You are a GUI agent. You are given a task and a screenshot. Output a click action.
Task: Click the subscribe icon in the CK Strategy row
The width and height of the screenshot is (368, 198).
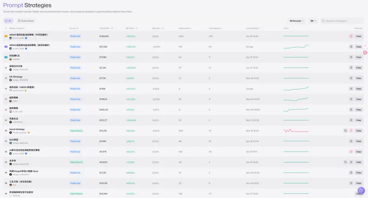point(351,78)
